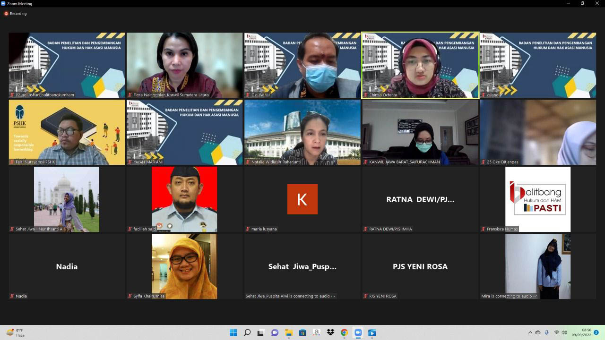Click 'Sehat Jiwa_Puspita Alwi is connecting to audio' label
The image size is (605, 340).
[x=290, y=296]
